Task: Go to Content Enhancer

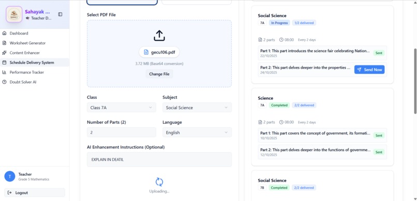Action: point(35,53)
